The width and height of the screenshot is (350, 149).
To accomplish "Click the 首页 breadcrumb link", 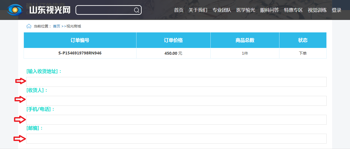I will [57, 26].
